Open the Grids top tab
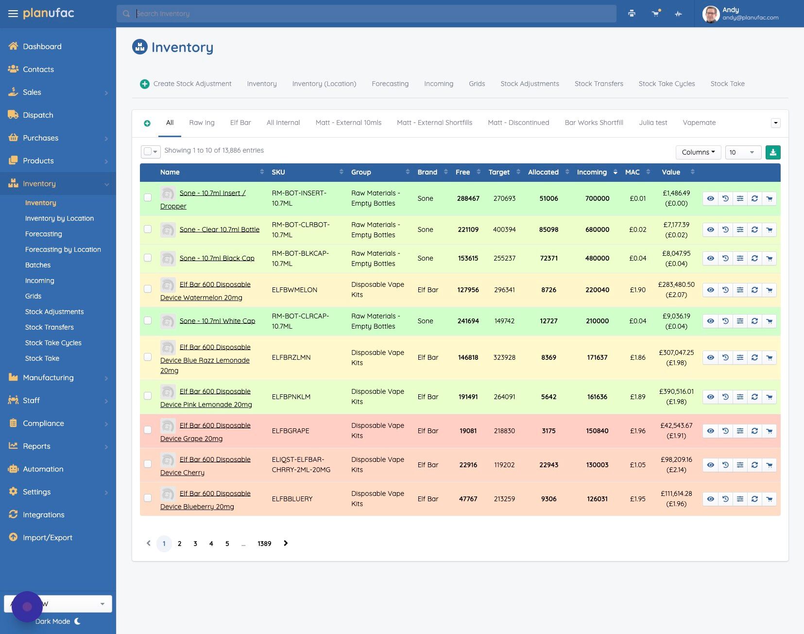This screenshot has height=634, width=804. click(x=477, y=84)
